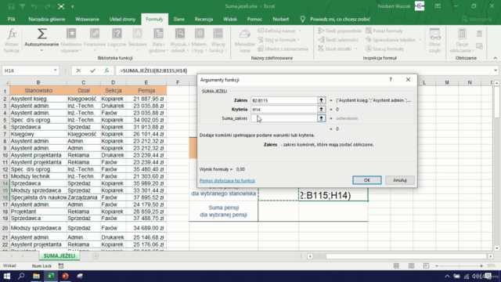Switch to Wstawianie tab
Image resolution: width=501 pixels, height=282 pixels.
point(87,19)
